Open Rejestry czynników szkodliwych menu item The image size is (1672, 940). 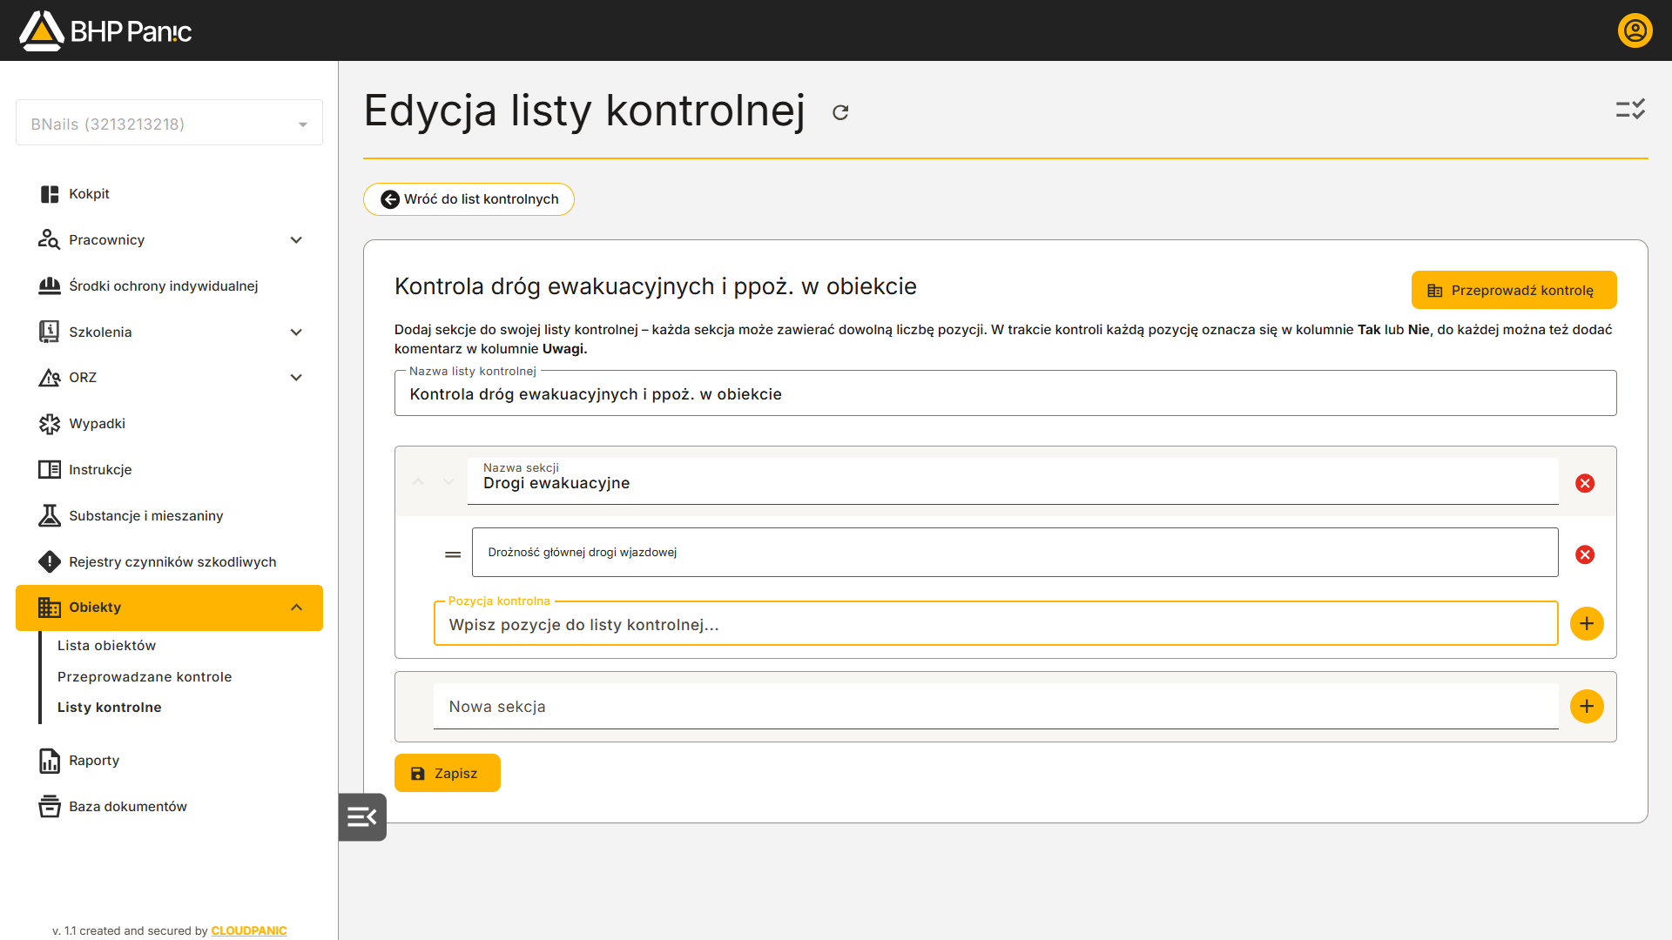tap(169, 562)
